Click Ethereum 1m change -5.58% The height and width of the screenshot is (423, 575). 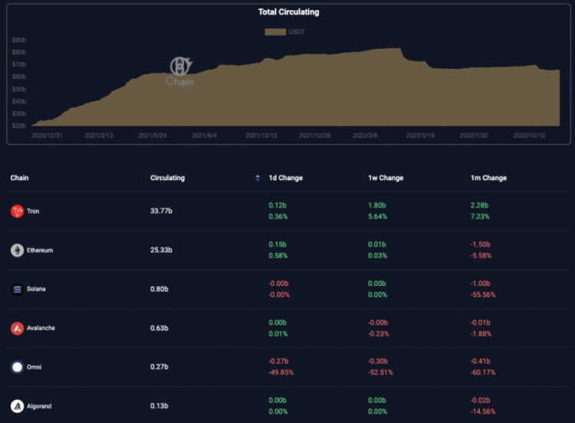pyautogui.click(x=481, y=256)
